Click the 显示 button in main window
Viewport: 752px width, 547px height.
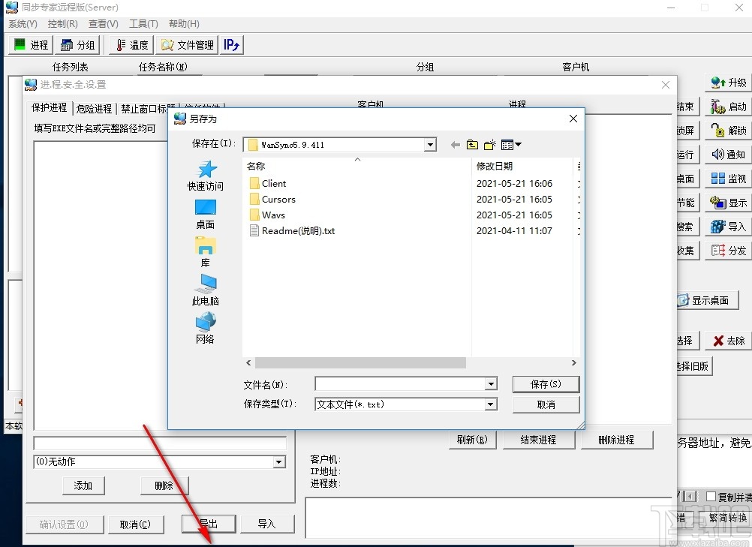tap(728, 203)
